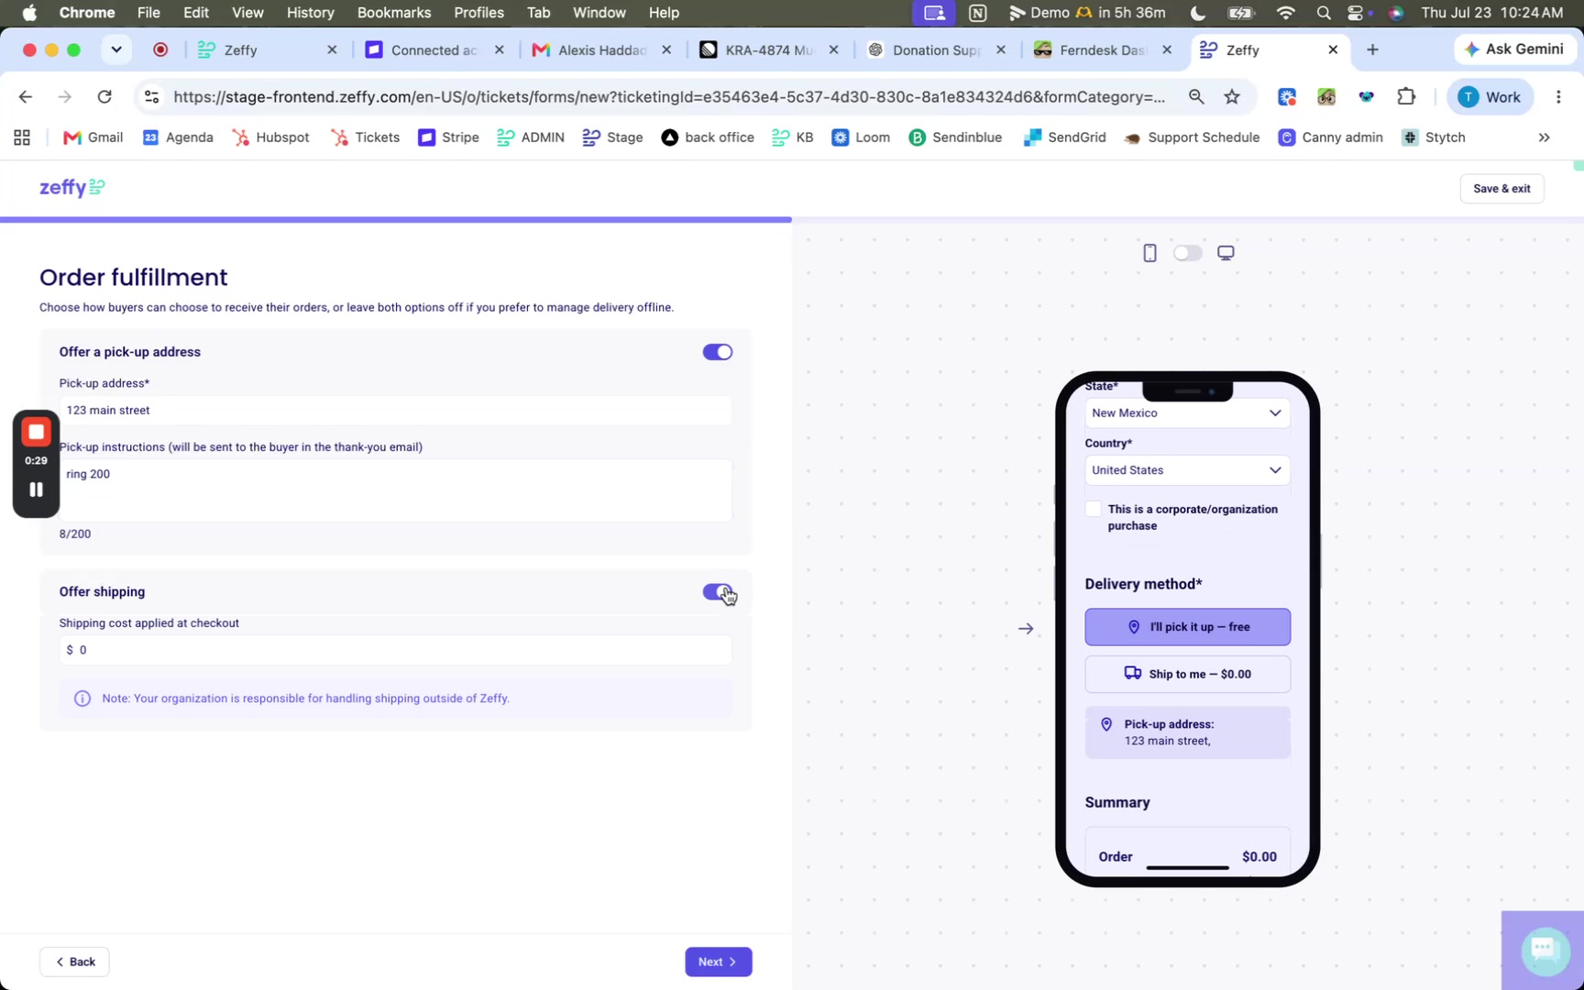Open the Country dropdown showing United States
Image resolution: width=1584 pixels, height=990 pixels.
(x=1187, y=470)
